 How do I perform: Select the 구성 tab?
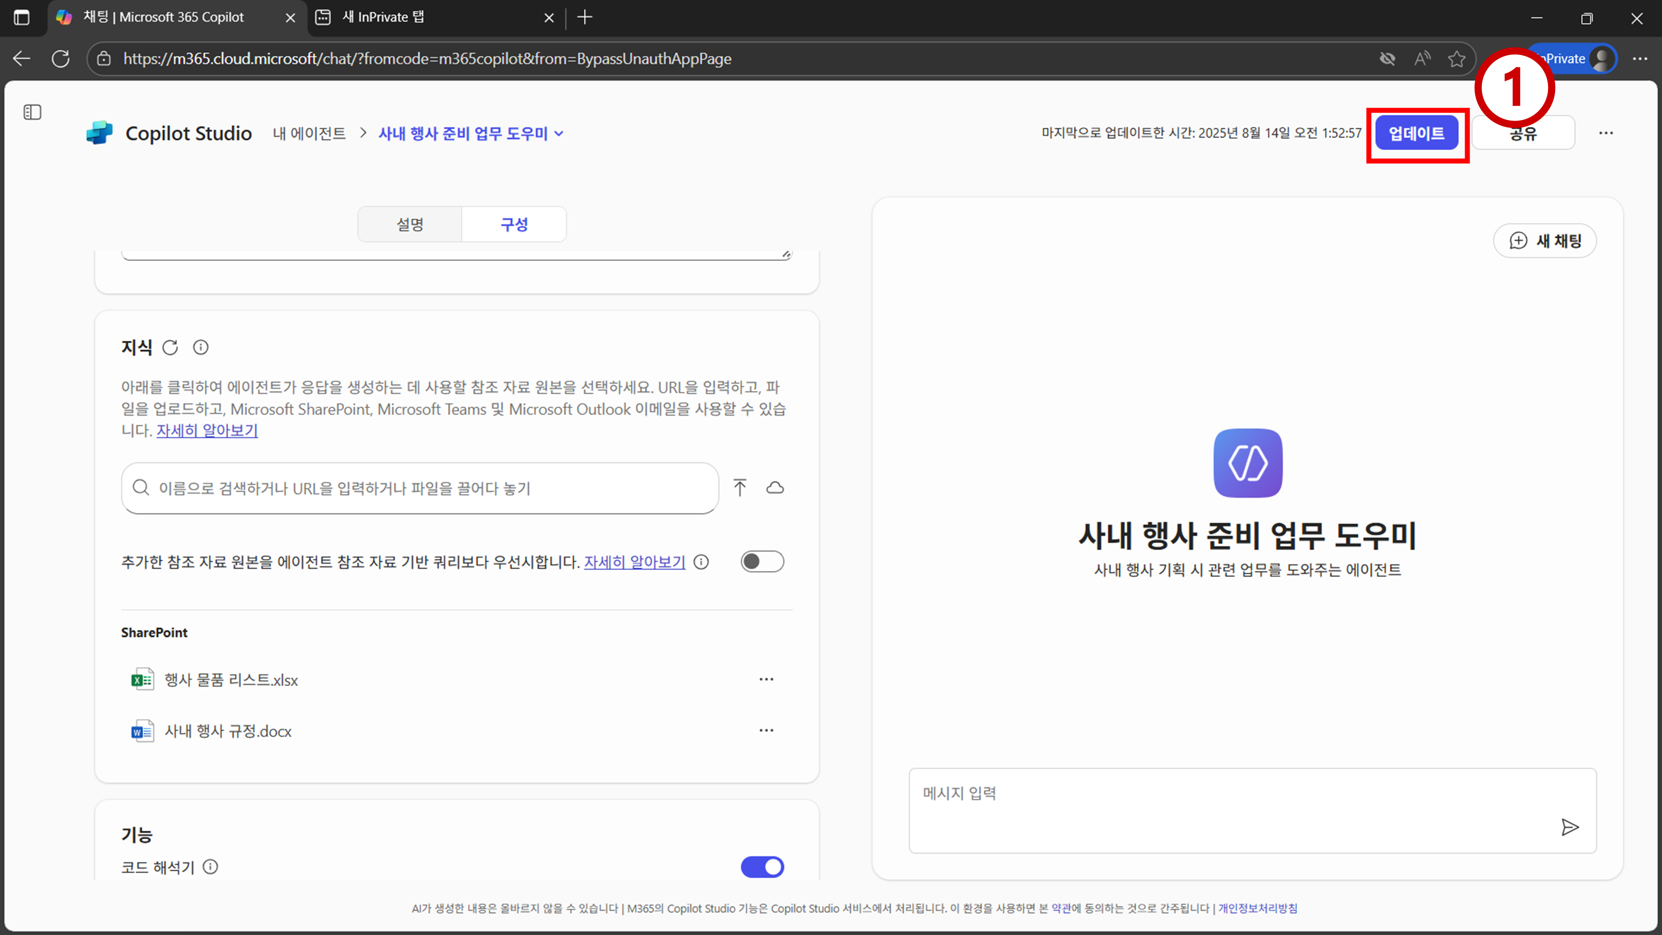click(514, 224)
